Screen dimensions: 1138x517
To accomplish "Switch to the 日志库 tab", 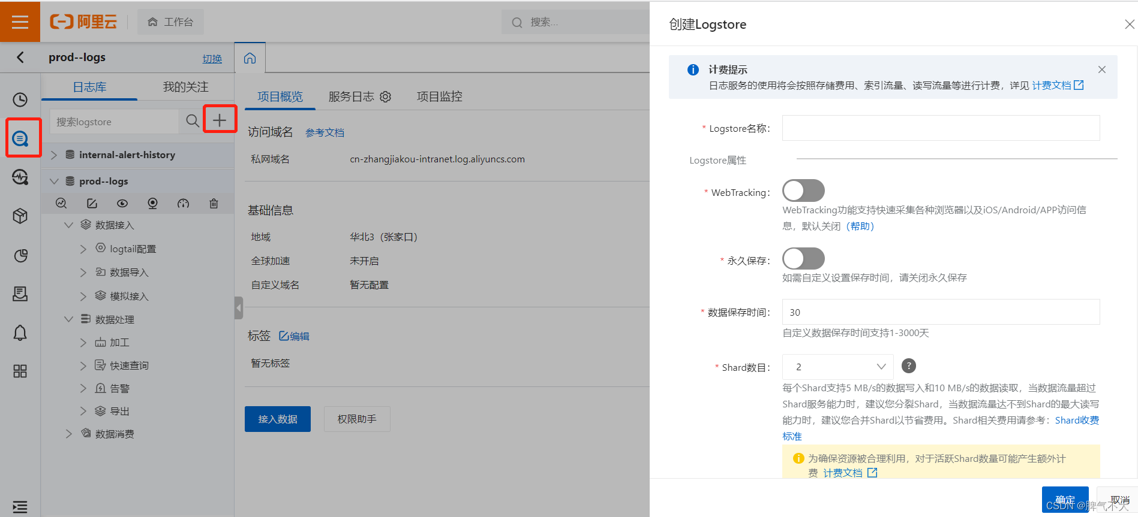I will click(89, 87).
